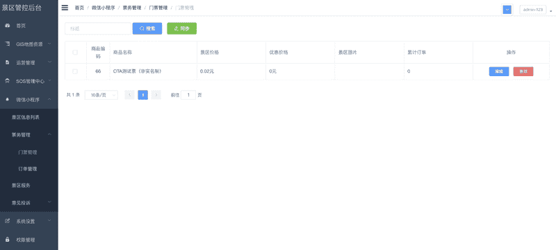Click the 商品编码 column header
The width and height of the screenshot is (556, 250).
pos(98,52)
